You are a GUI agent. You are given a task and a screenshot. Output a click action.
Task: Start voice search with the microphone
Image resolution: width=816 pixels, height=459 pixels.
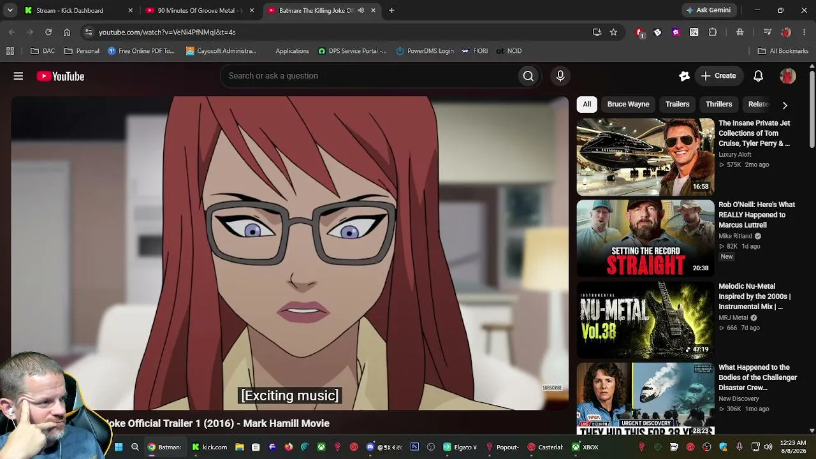tap(560, 76)
